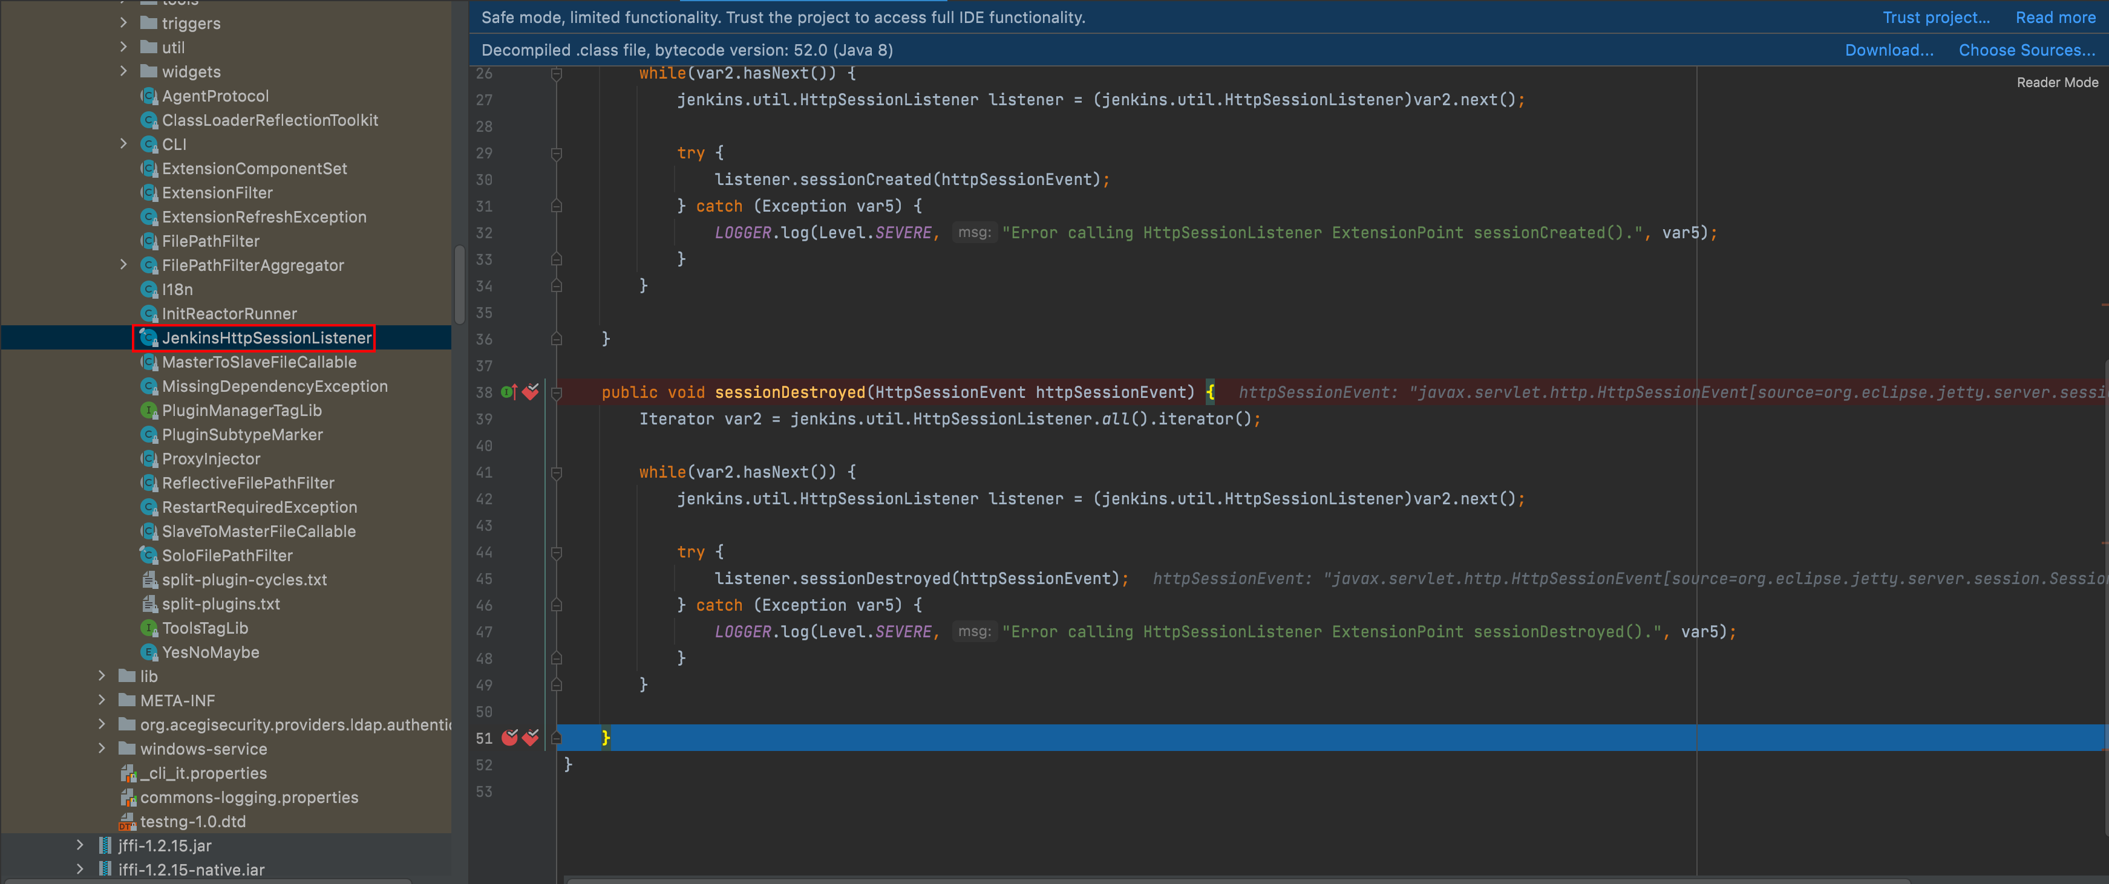Viewport: 2109px width, 884px height.
Task: Click the jffi-1.2.15.jar archive icon
Action: point(105,845)
